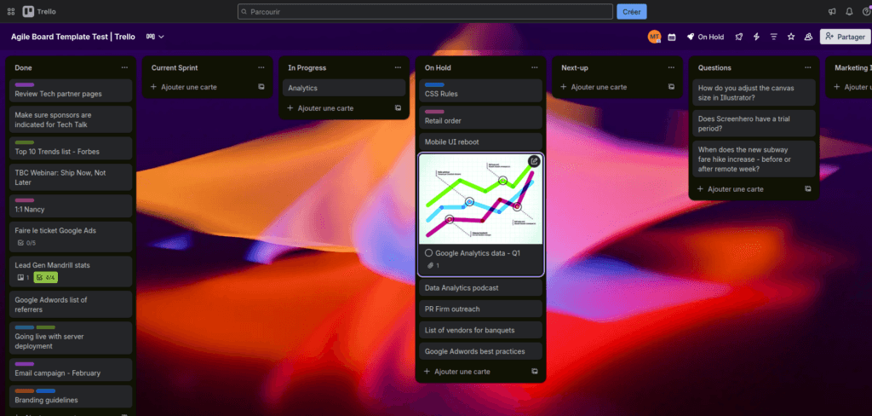872x416 pixels.
Task: Open the On Hold power-up button
Action: tap(705, 37)
